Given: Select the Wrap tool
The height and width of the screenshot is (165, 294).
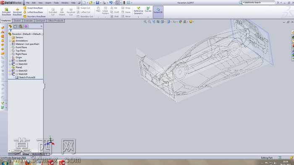Looking at the screenshot, I should coord(126,8).
